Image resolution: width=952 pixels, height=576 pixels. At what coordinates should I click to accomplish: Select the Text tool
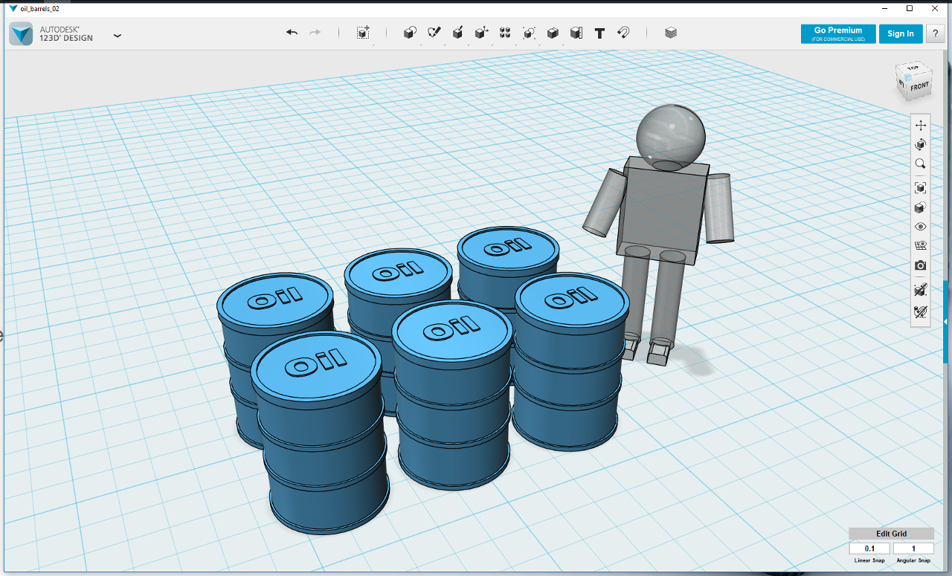pos(599,33)
